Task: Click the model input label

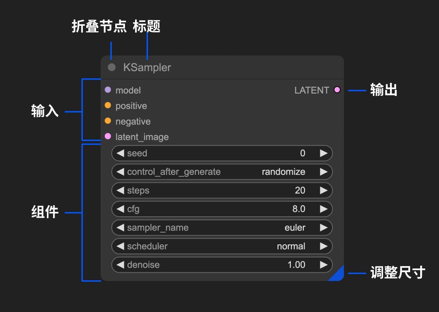Action: click(128, 90)
